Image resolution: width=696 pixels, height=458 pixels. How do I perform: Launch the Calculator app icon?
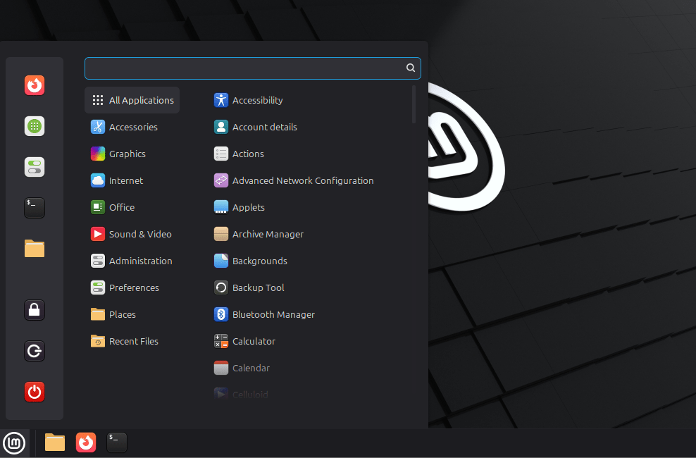(221, 341)
